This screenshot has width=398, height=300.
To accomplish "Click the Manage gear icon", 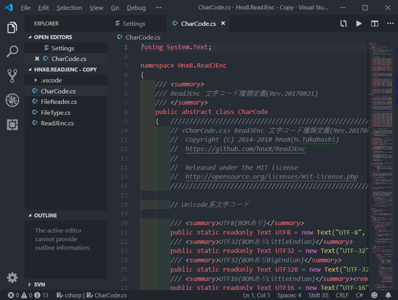I will pyautogui.click(x=12, y=277).
